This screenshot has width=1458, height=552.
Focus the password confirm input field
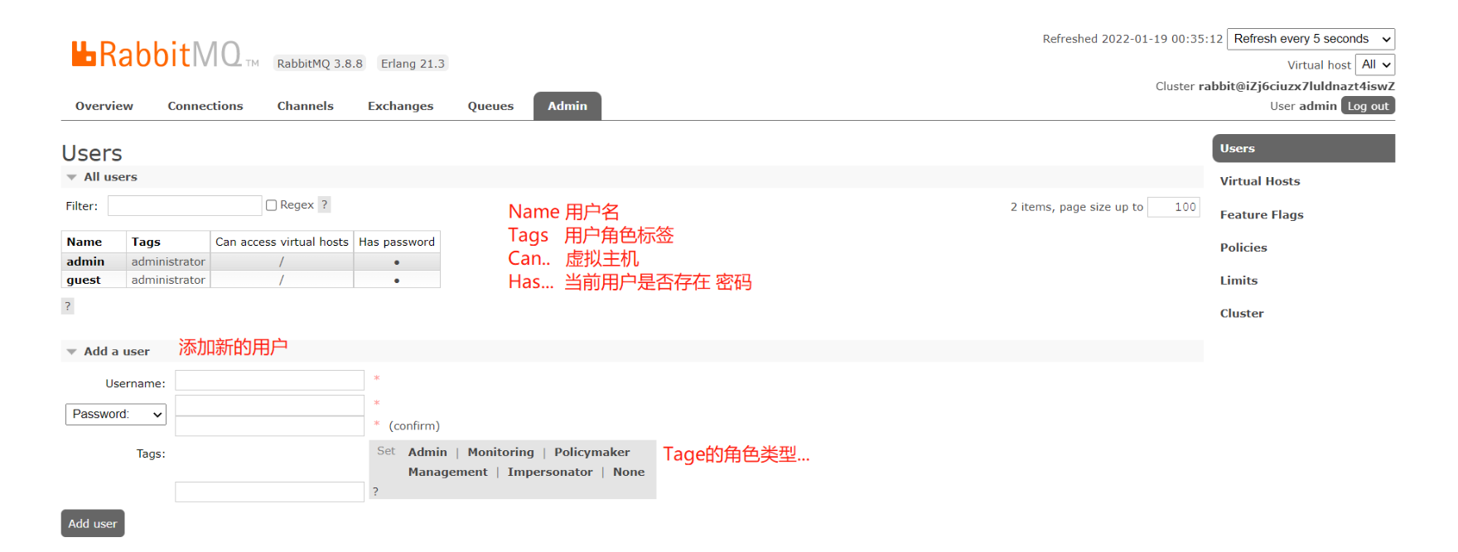pos(269,425)
